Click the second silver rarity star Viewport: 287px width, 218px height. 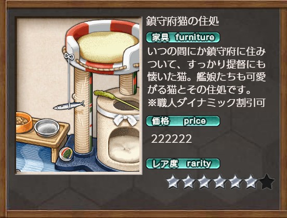(189, 181)
